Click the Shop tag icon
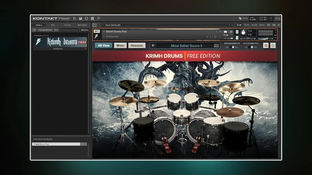The height and width of the screenshot is (175, 312). pyautogui.click(x=240, y=18)
